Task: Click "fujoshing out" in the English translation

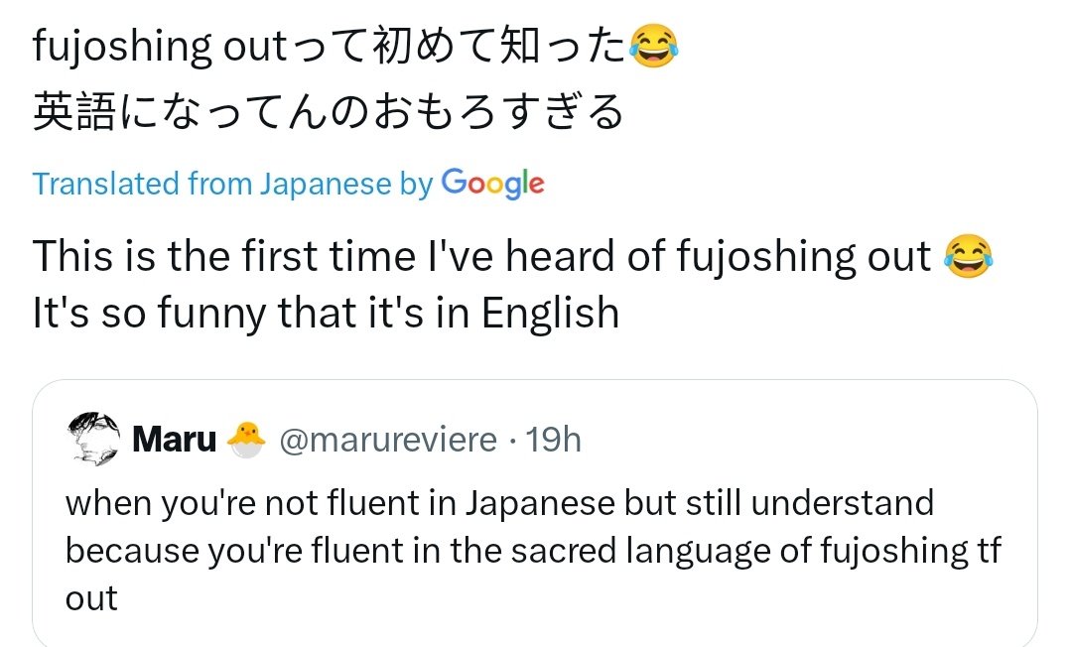Action: click(804, 256)
